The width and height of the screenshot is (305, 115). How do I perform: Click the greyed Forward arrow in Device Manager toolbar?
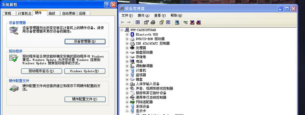point(129,22)
